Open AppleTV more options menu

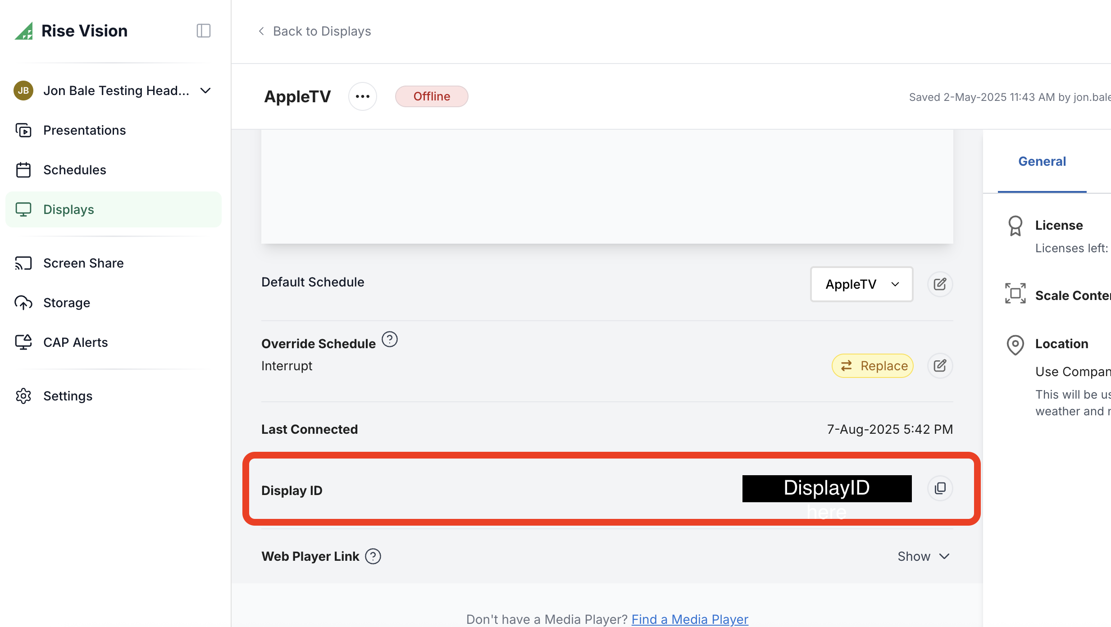click(362, 96)
